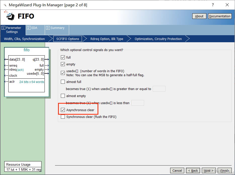Go to Width, Clks, Synchronization step
This screenshot has height=175, width=235.
(x=24, y=39)
